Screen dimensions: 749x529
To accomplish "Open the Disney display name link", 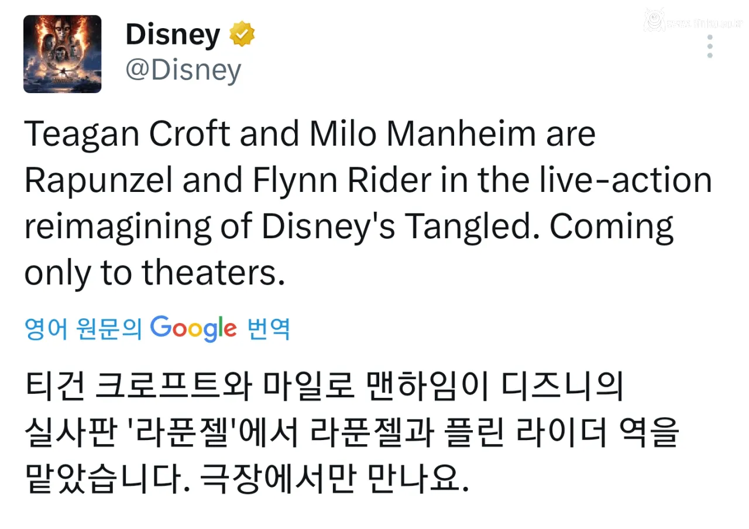I will pos(173,35).
